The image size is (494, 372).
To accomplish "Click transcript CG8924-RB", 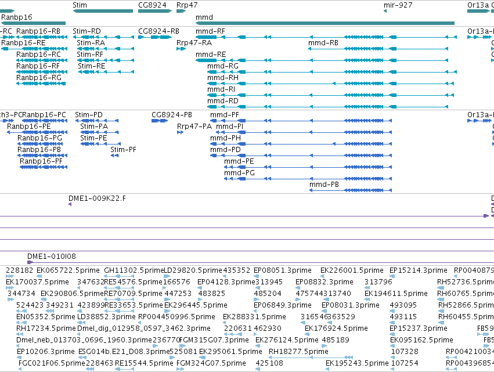I will pos(154,37).
